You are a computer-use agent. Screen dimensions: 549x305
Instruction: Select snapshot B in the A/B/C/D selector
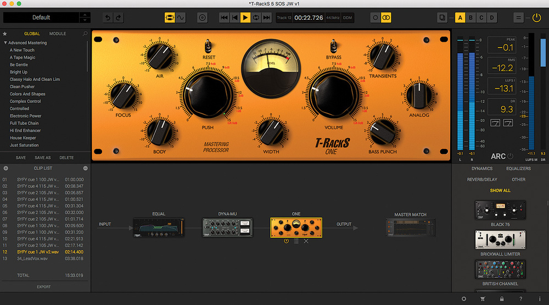click(471, 18)
